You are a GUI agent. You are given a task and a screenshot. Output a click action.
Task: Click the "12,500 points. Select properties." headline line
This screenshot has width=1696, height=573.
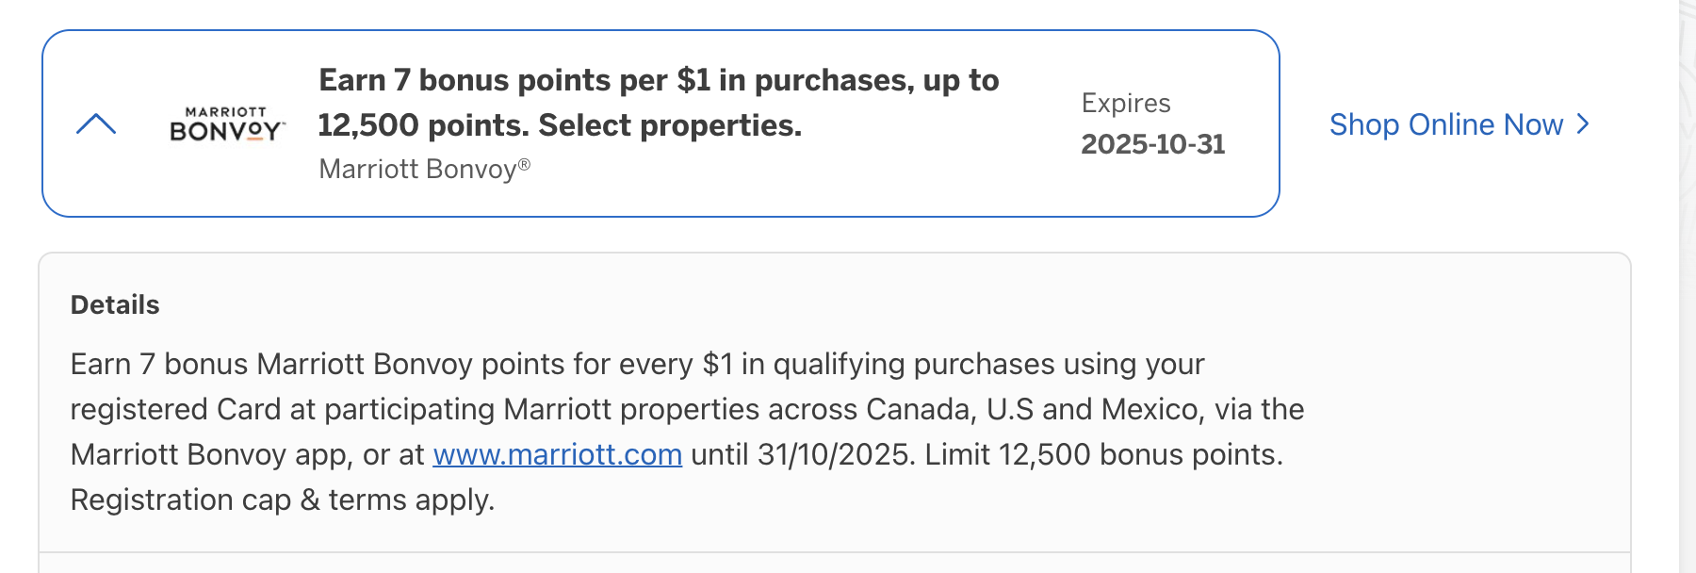[x=560, y=125]
